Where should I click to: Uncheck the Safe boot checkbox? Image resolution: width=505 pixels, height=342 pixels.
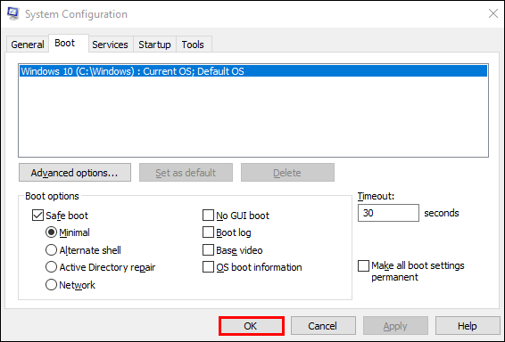[x=37, y=216]
